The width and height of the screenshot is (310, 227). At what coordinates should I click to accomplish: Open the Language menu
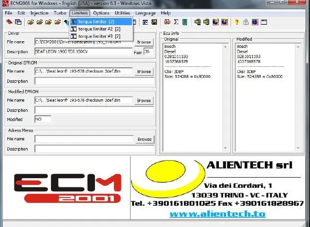(145, 13)
